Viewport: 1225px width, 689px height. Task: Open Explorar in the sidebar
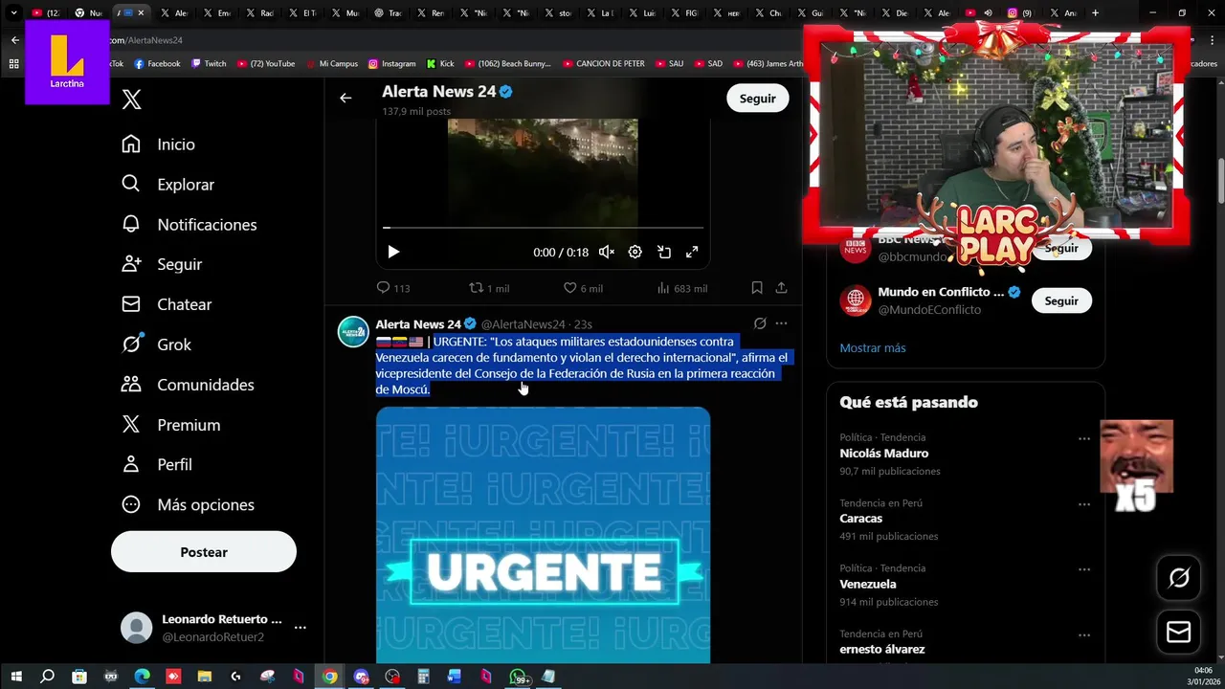[x=168, y=185]
